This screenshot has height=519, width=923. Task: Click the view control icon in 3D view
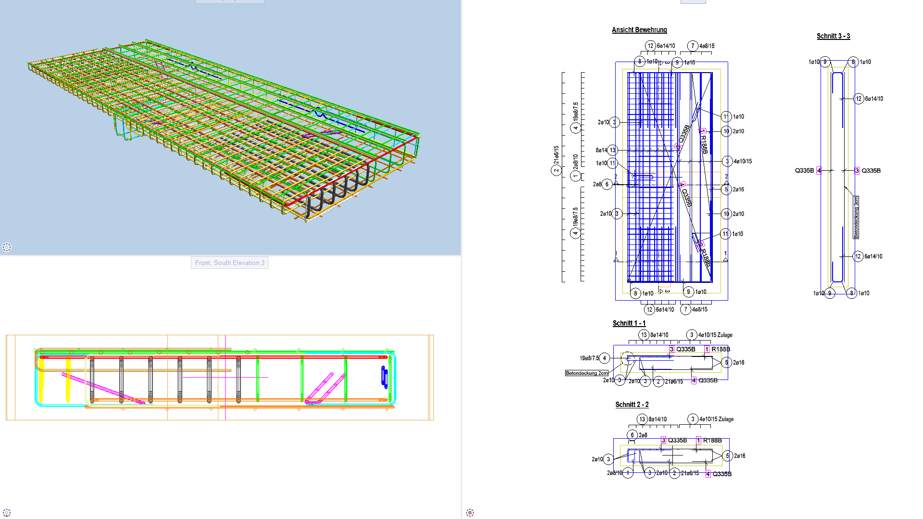point(7,247)
